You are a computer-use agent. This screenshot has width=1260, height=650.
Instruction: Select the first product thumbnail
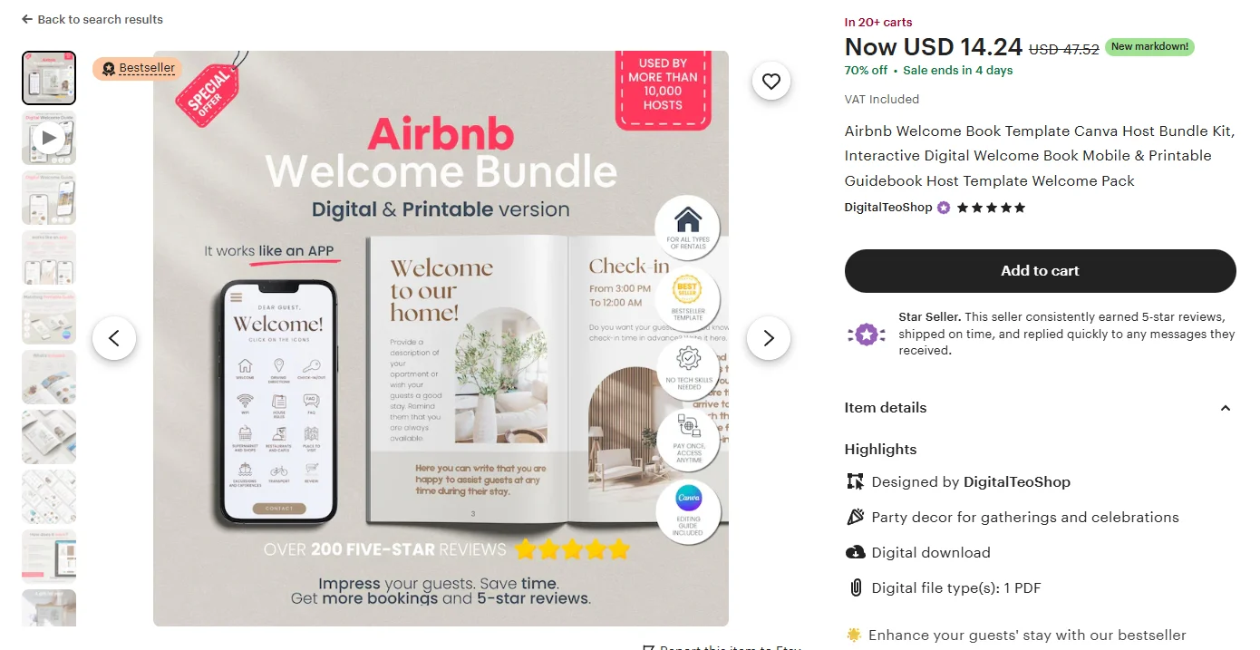point(49,78)
